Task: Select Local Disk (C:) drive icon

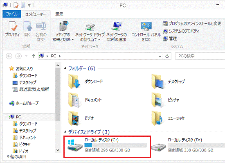Action: tap(75, 145)
